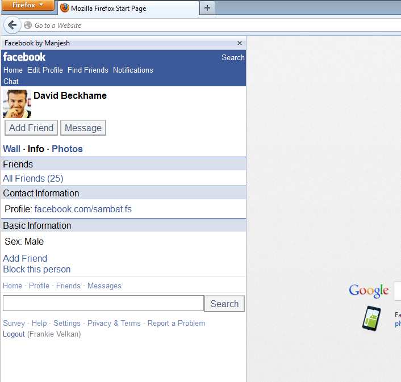401x382 pixels.
Task: Open Report a Problem link
Action: click(x=176, y=323)
